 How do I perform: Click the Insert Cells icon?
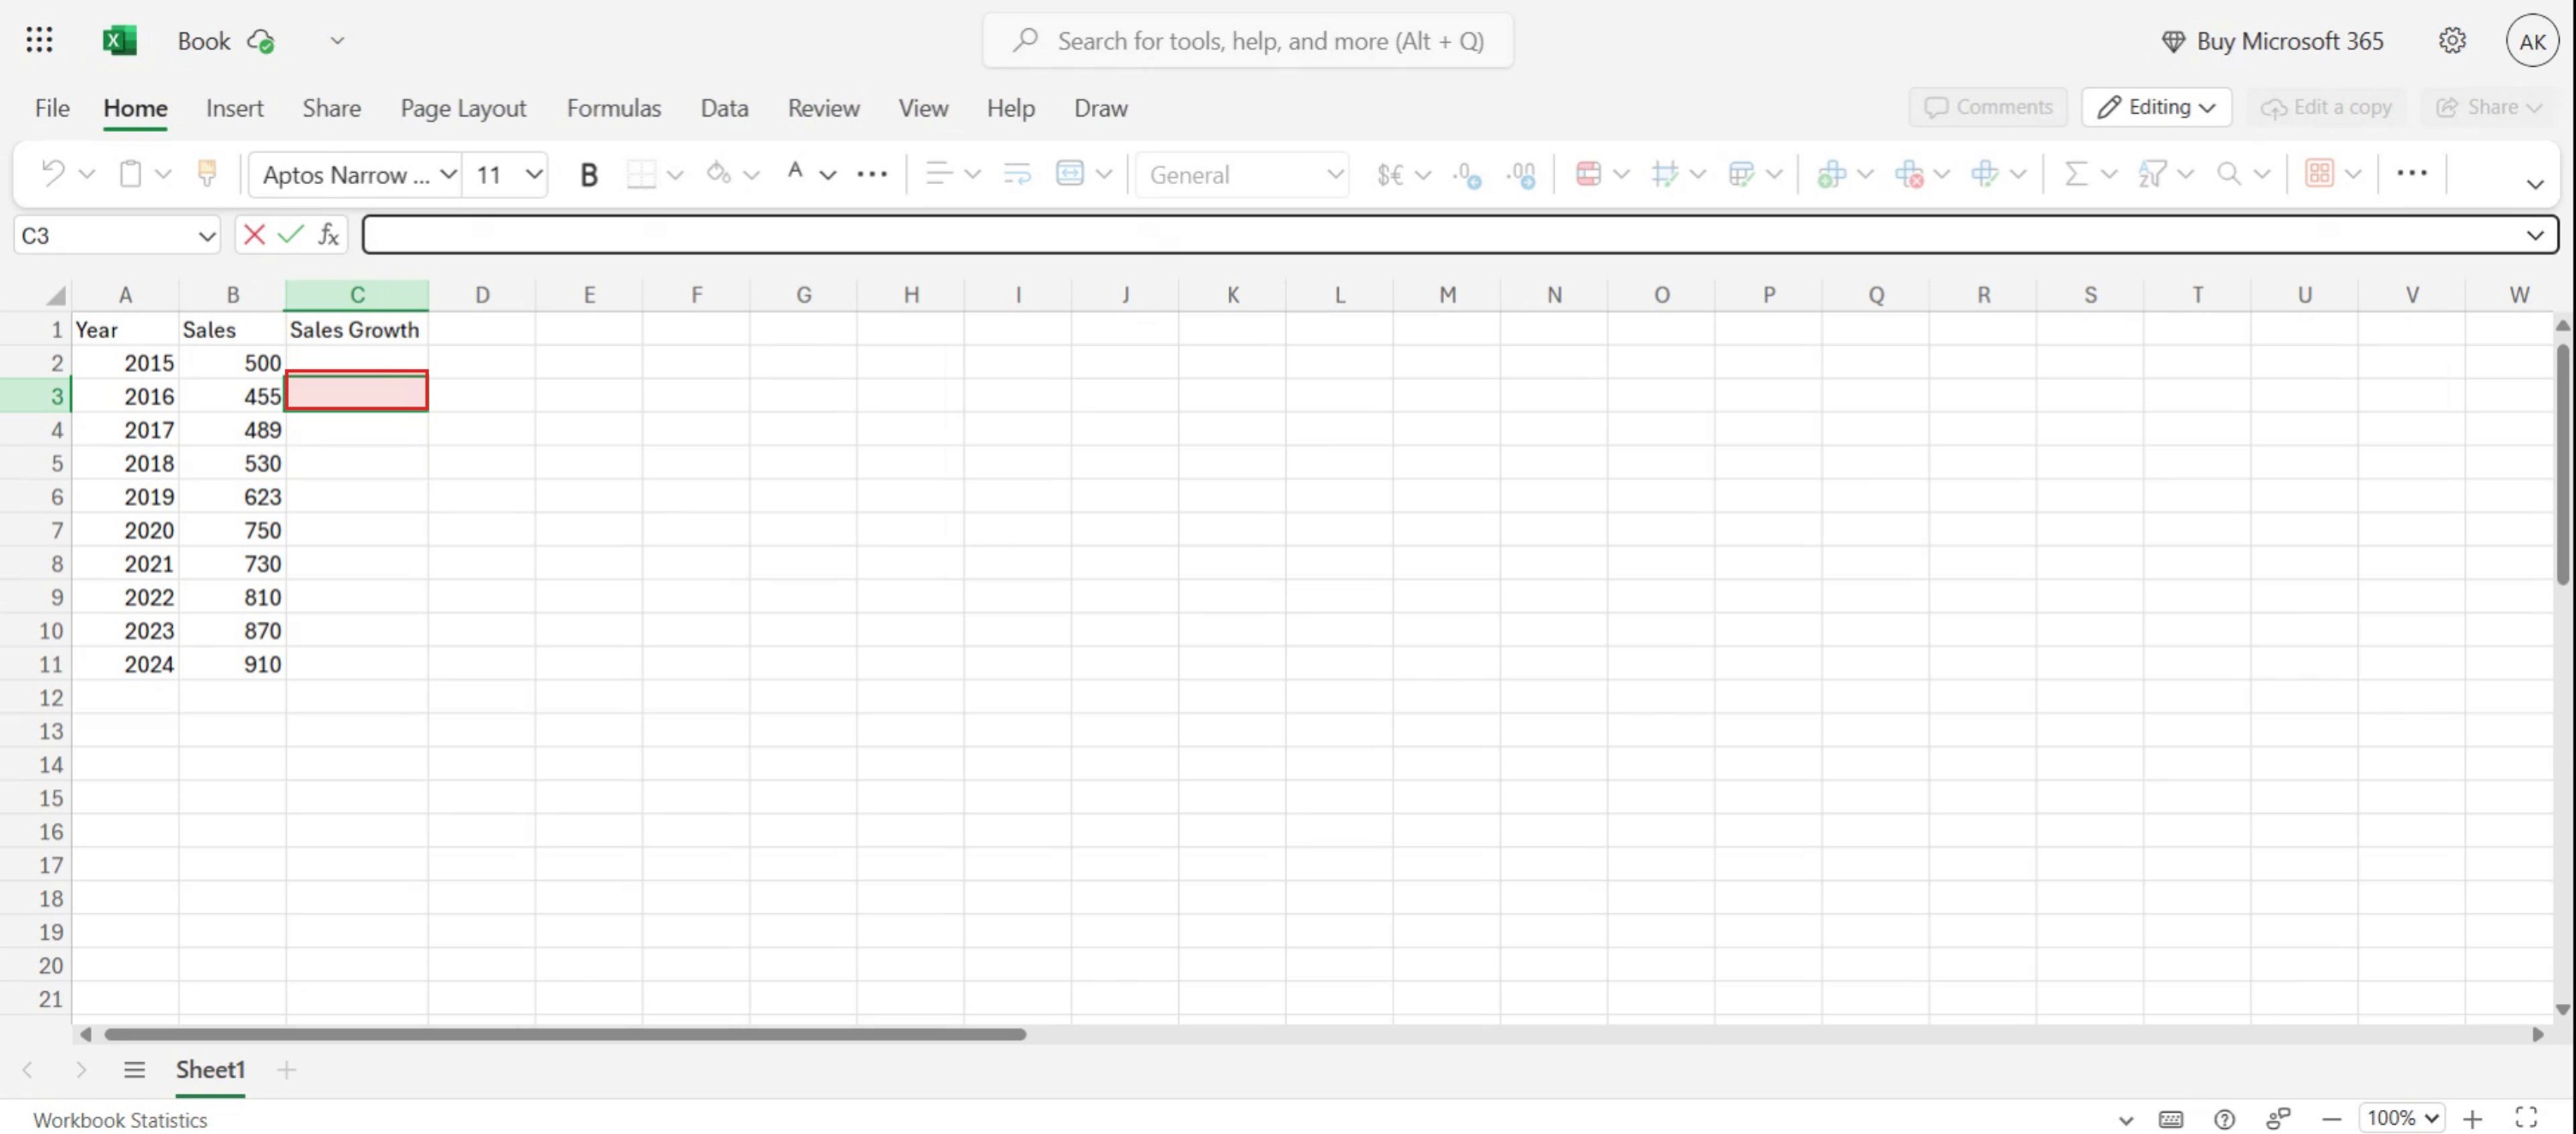1831,174
